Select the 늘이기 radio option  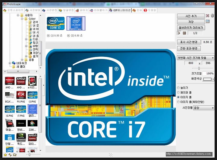183,88
